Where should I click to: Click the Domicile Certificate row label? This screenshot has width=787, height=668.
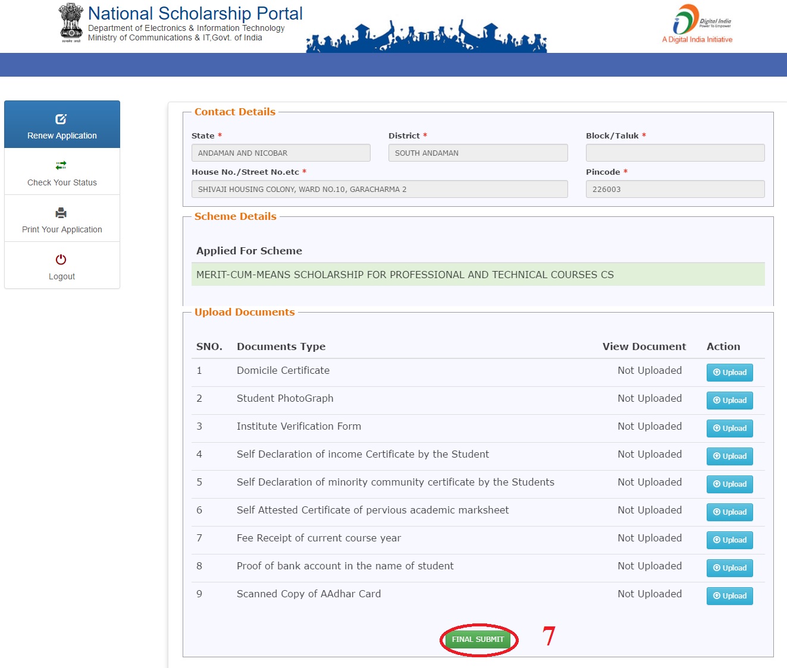coord(283,370)
